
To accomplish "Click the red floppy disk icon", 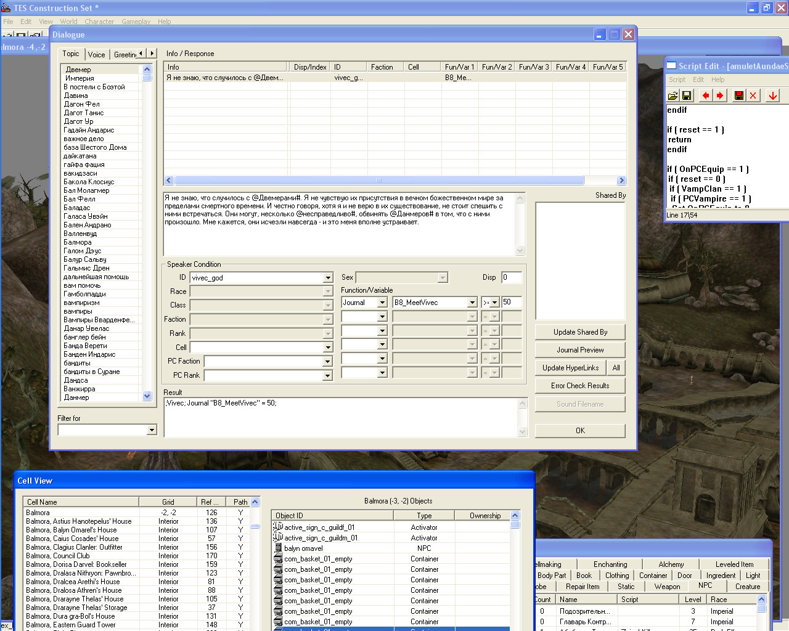I will [739, 96].
